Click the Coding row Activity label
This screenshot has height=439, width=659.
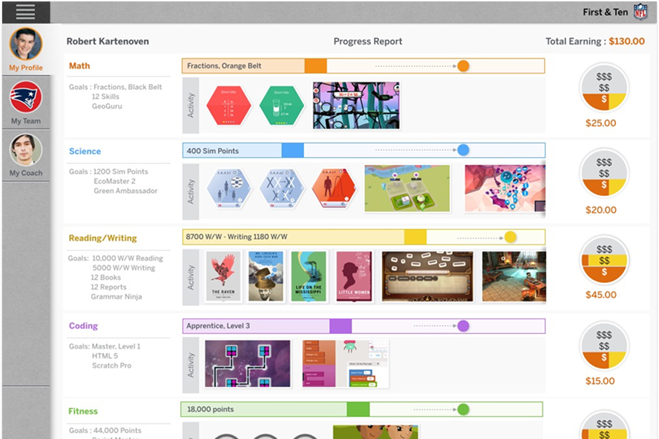point(191,365)
